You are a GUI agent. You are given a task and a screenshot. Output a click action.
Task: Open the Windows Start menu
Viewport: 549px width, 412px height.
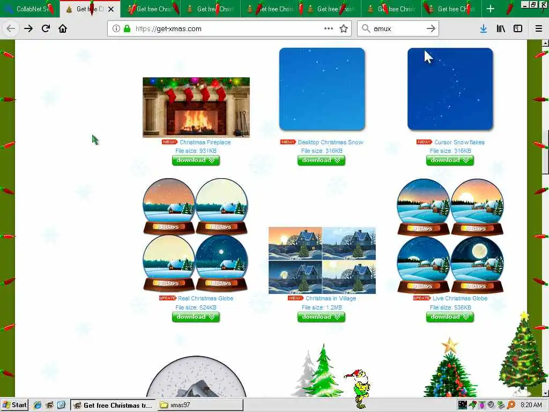[x=14, y=405]
